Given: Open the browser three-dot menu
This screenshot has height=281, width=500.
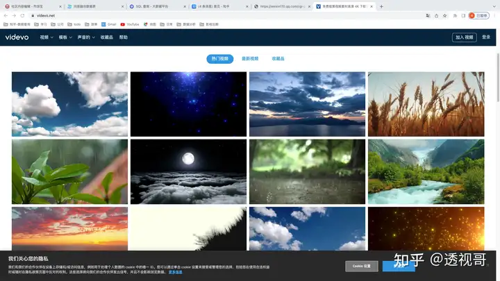Looking at the screenshot, I should click(494, 15).
